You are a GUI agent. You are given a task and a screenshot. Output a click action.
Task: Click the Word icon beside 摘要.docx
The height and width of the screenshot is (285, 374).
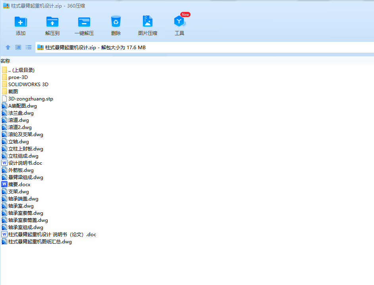point(4,184)
